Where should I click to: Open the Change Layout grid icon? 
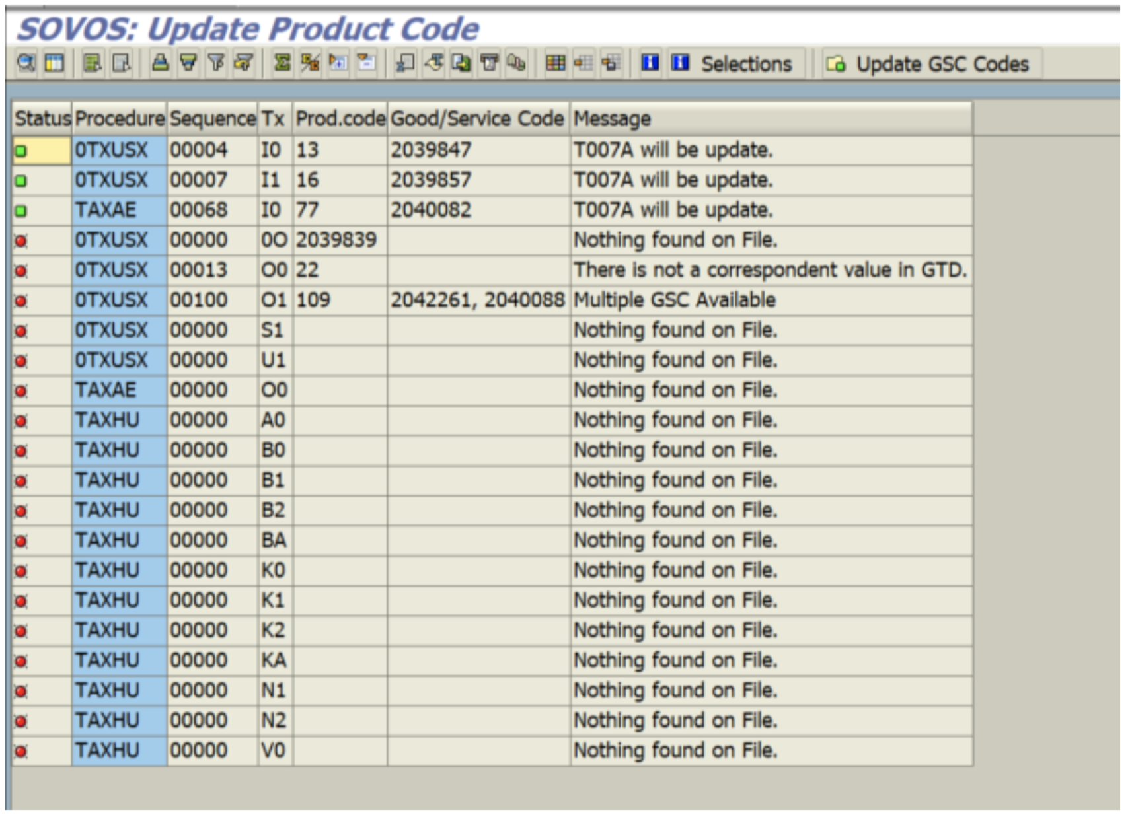point(555,63)
